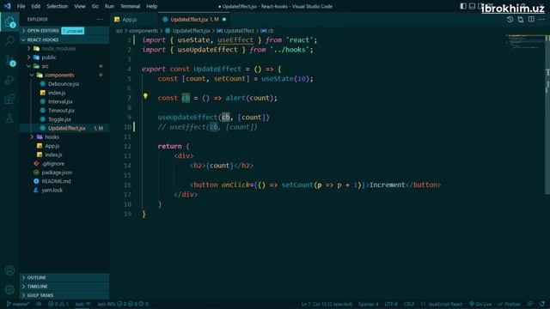Viewport: 550px width, 309px height.
Task: Open changes for the current file
Action: (x=521, y=20)
